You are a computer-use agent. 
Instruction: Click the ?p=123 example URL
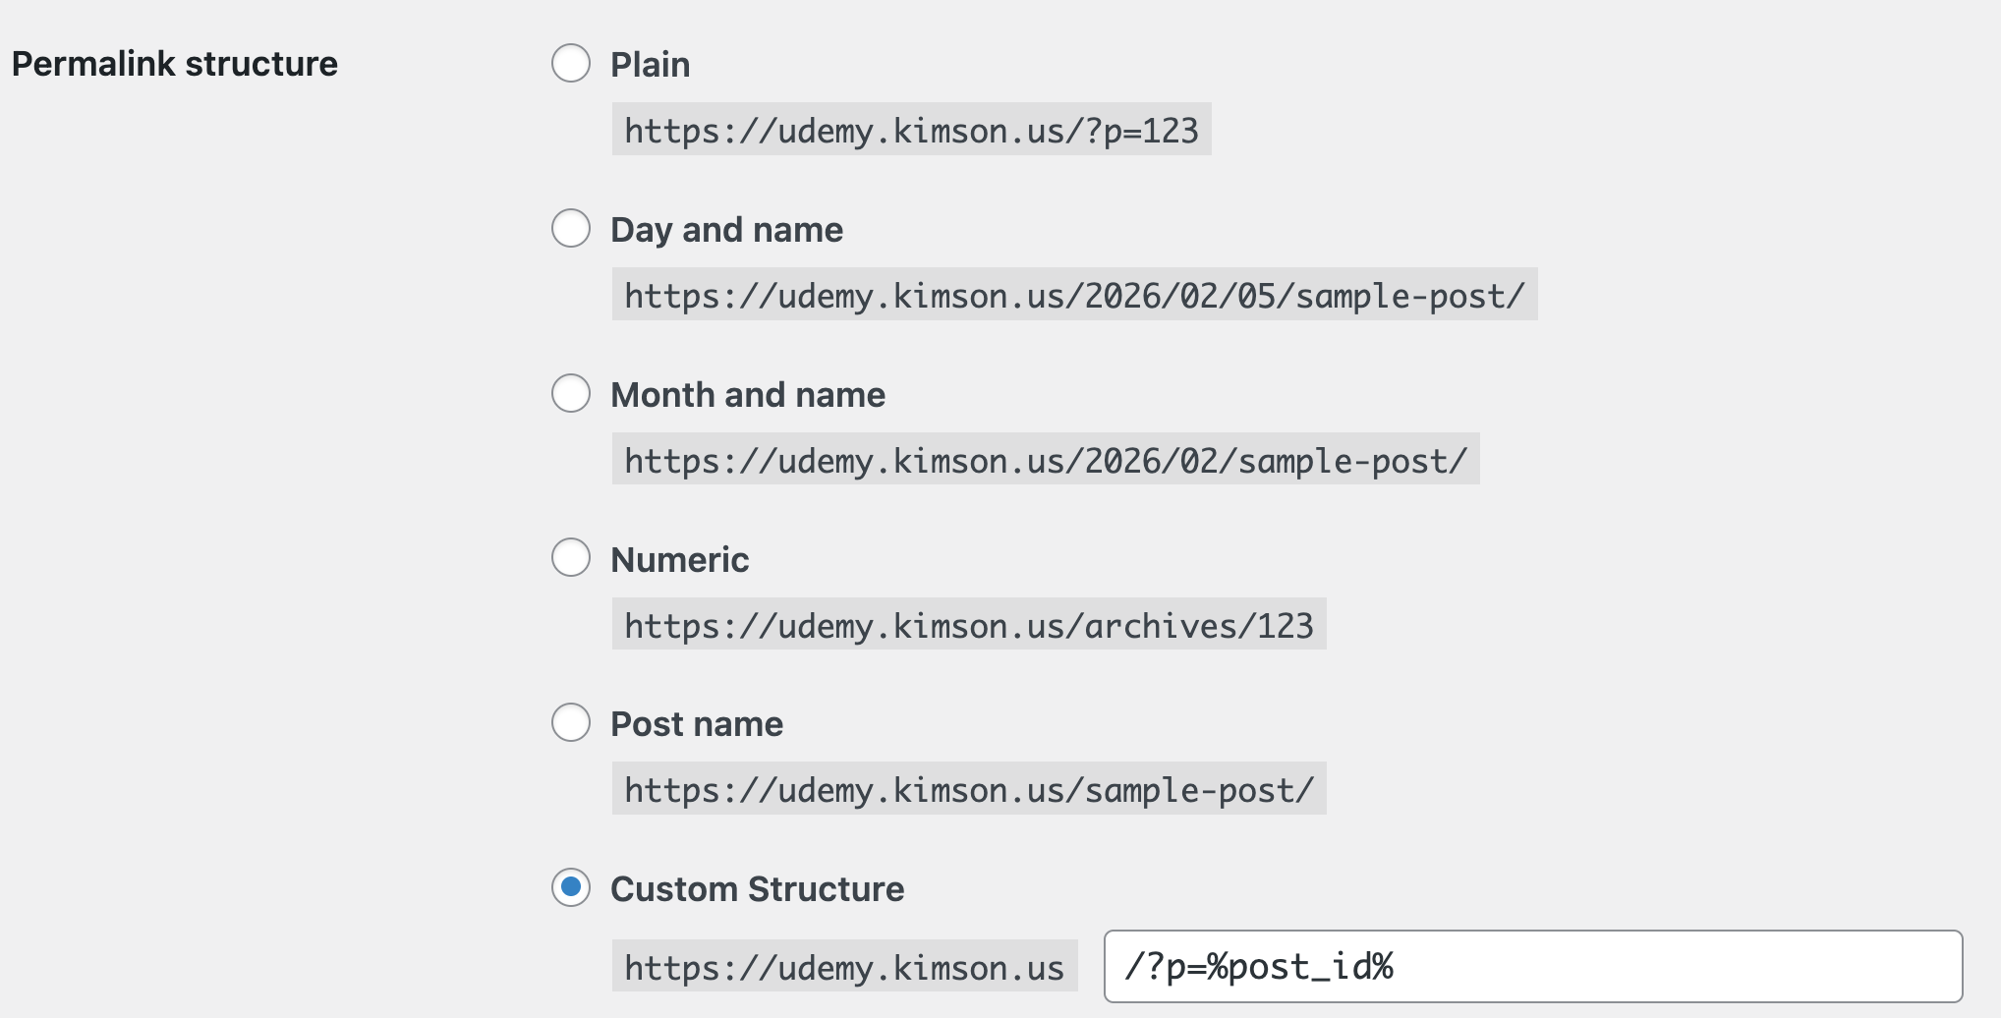coord(911,130)
